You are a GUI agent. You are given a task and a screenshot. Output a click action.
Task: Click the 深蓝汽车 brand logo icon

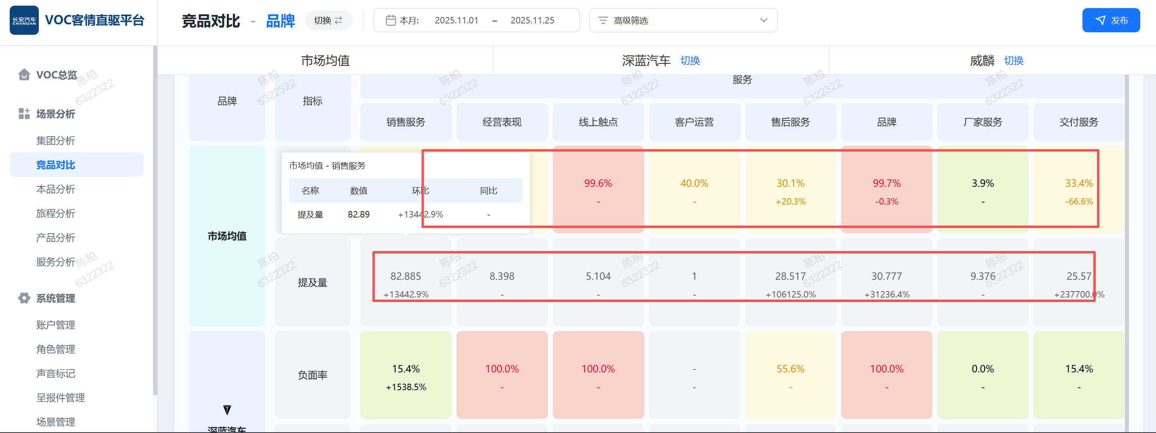pyautogui.click(x=227, y=410)
